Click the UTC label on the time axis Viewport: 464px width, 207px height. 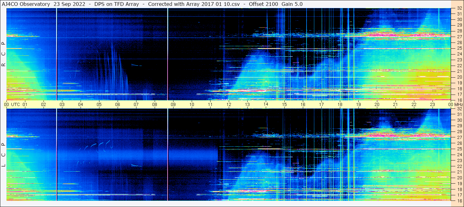click(15, 104)
